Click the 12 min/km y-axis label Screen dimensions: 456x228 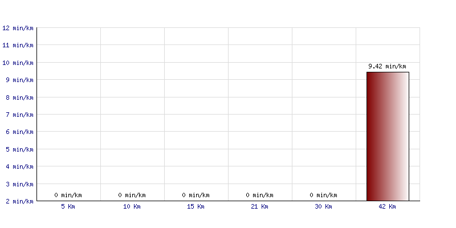pos(18,28)
